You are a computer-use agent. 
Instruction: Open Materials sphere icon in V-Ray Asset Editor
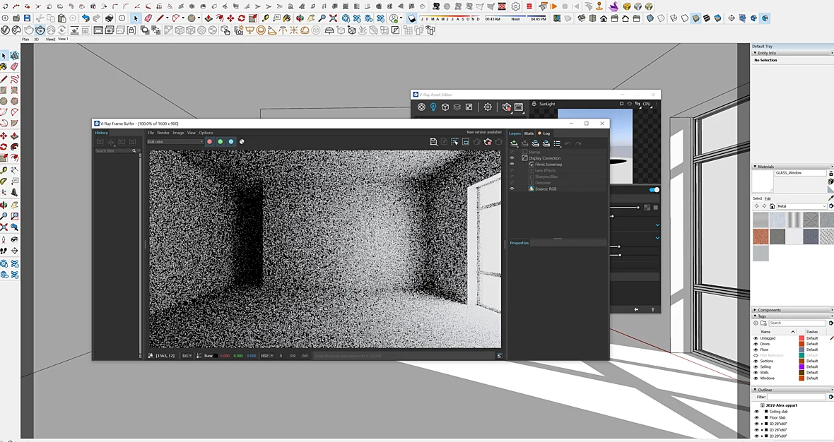click(x=421, y=107)
